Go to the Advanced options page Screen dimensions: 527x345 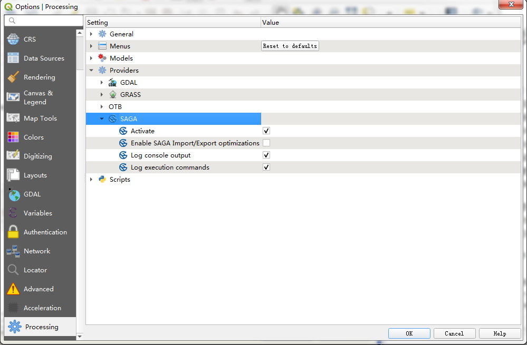coord(40,289)
